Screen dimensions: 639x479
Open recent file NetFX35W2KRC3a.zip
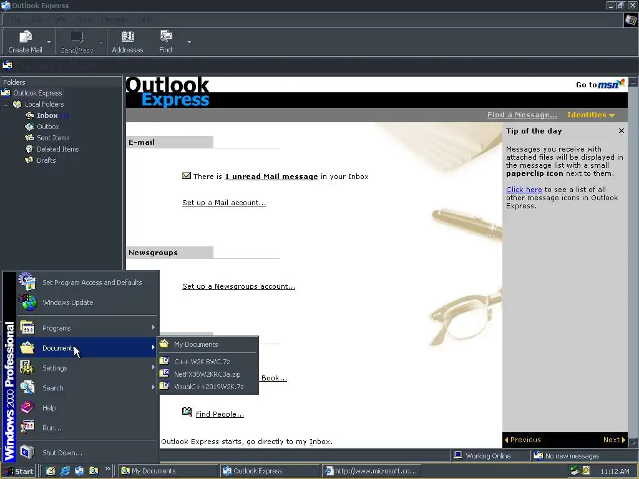(208, 374)
